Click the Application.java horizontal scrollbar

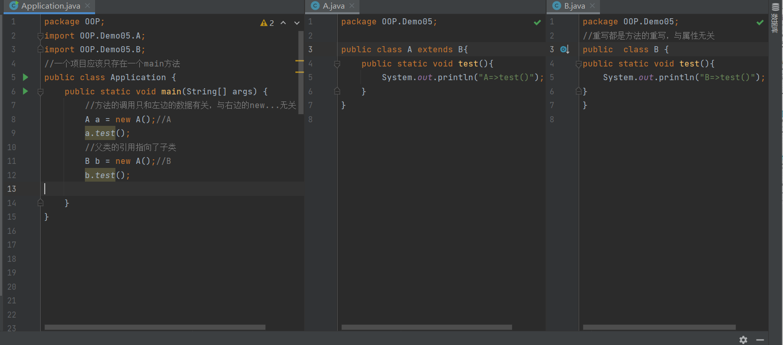155,328
